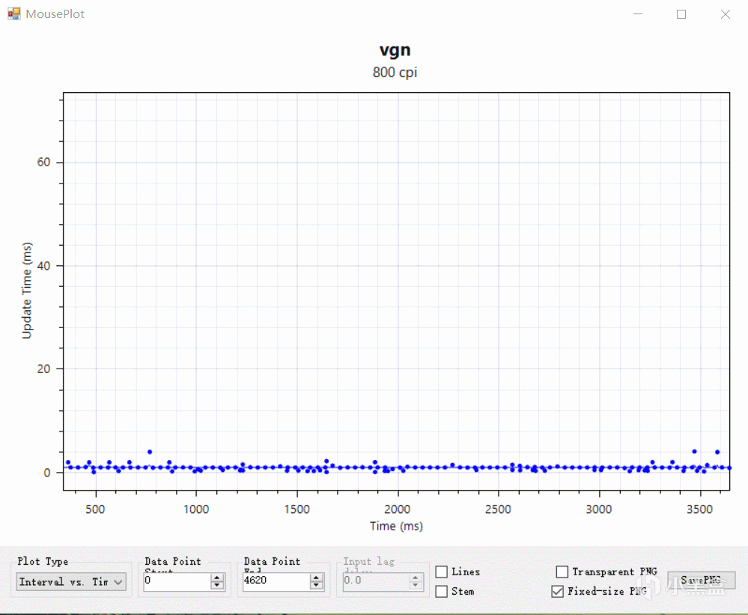Click the Input lag down arrow

tap(416, 586)
